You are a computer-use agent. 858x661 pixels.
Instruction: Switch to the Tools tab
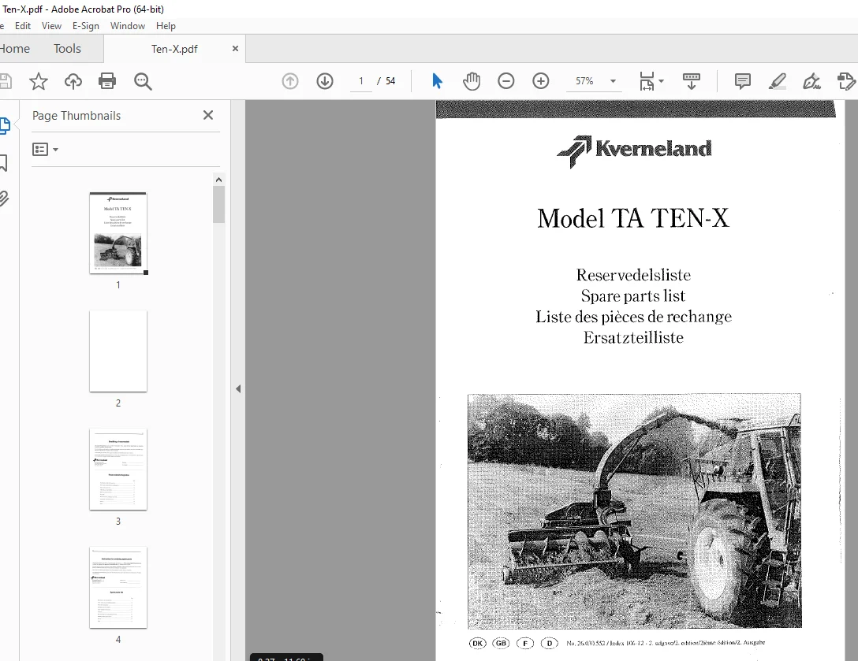67,49
